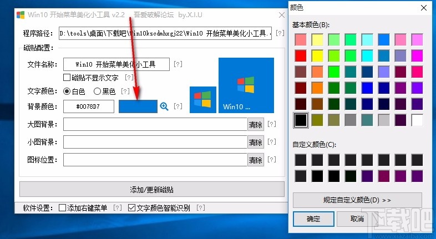The width and height of the screenshot is (436, 239).
Task: Click help [?] next to hide tile text checkbox
Action: coord(129,77)
